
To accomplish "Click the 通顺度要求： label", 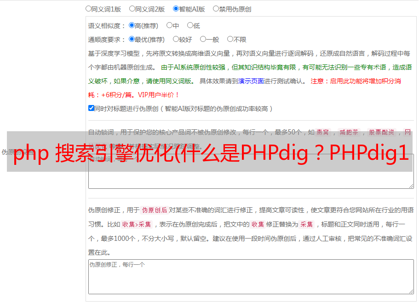I will pyautogui.click(x=107, y=40).
